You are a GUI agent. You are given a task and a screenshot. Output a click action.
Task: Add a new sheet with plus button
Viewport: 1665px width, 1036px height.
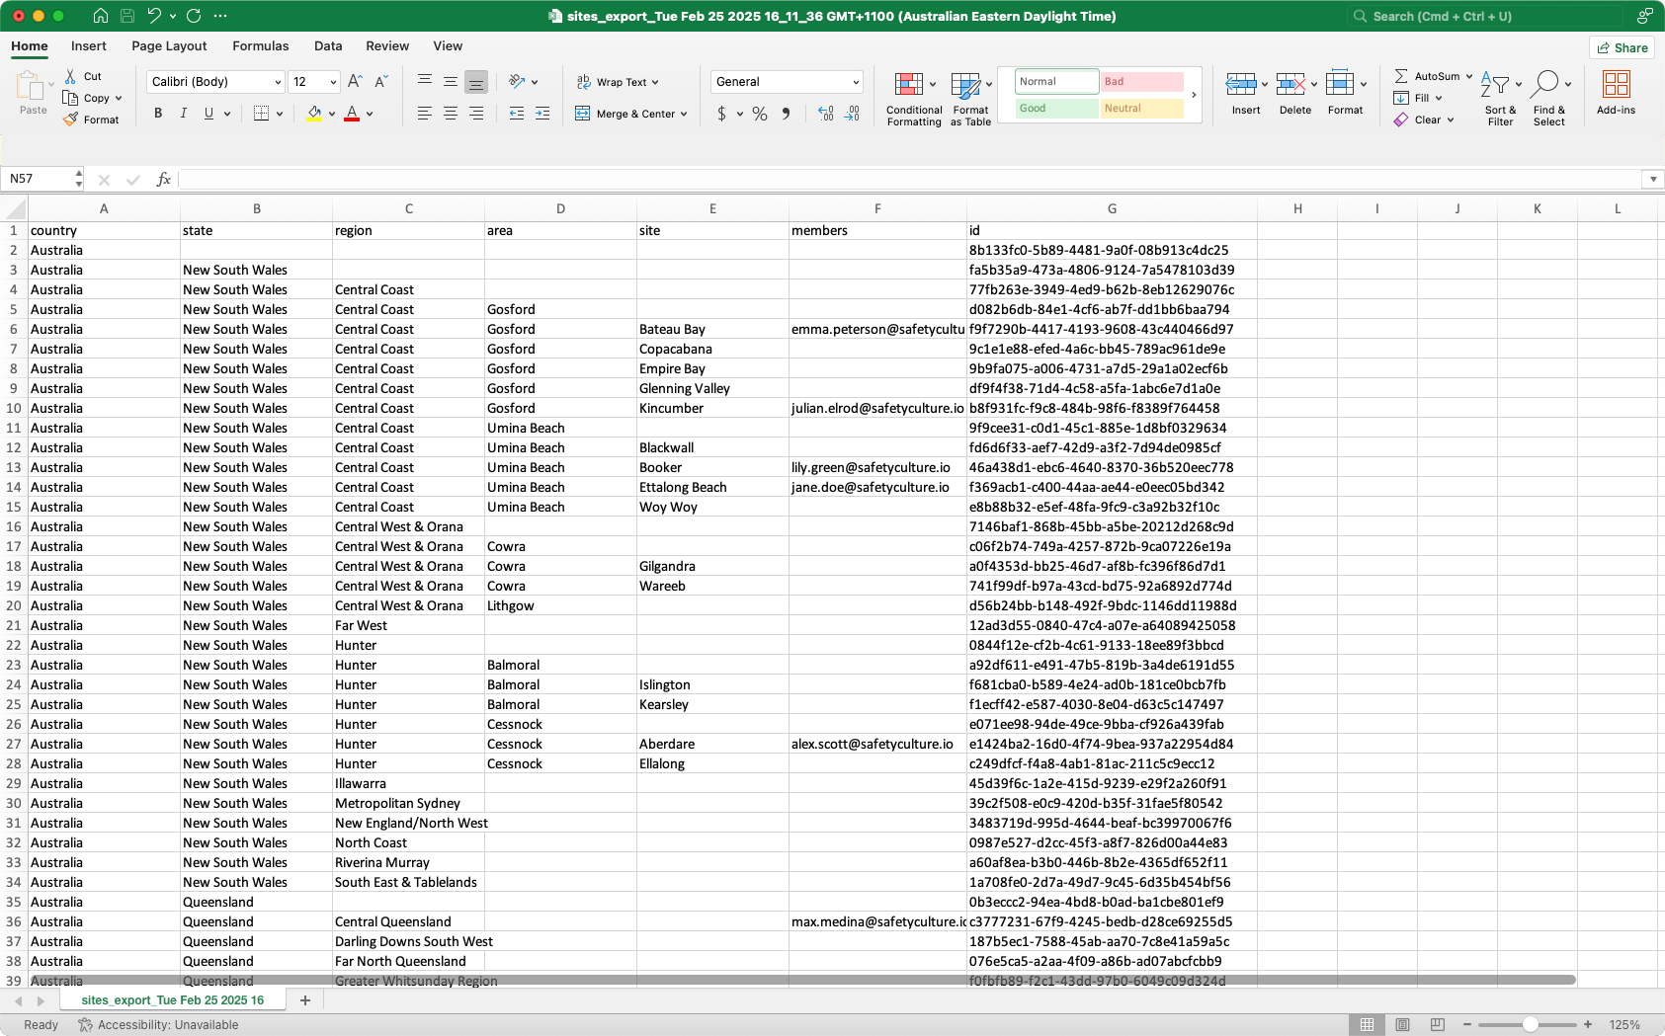pos(305,1000)
